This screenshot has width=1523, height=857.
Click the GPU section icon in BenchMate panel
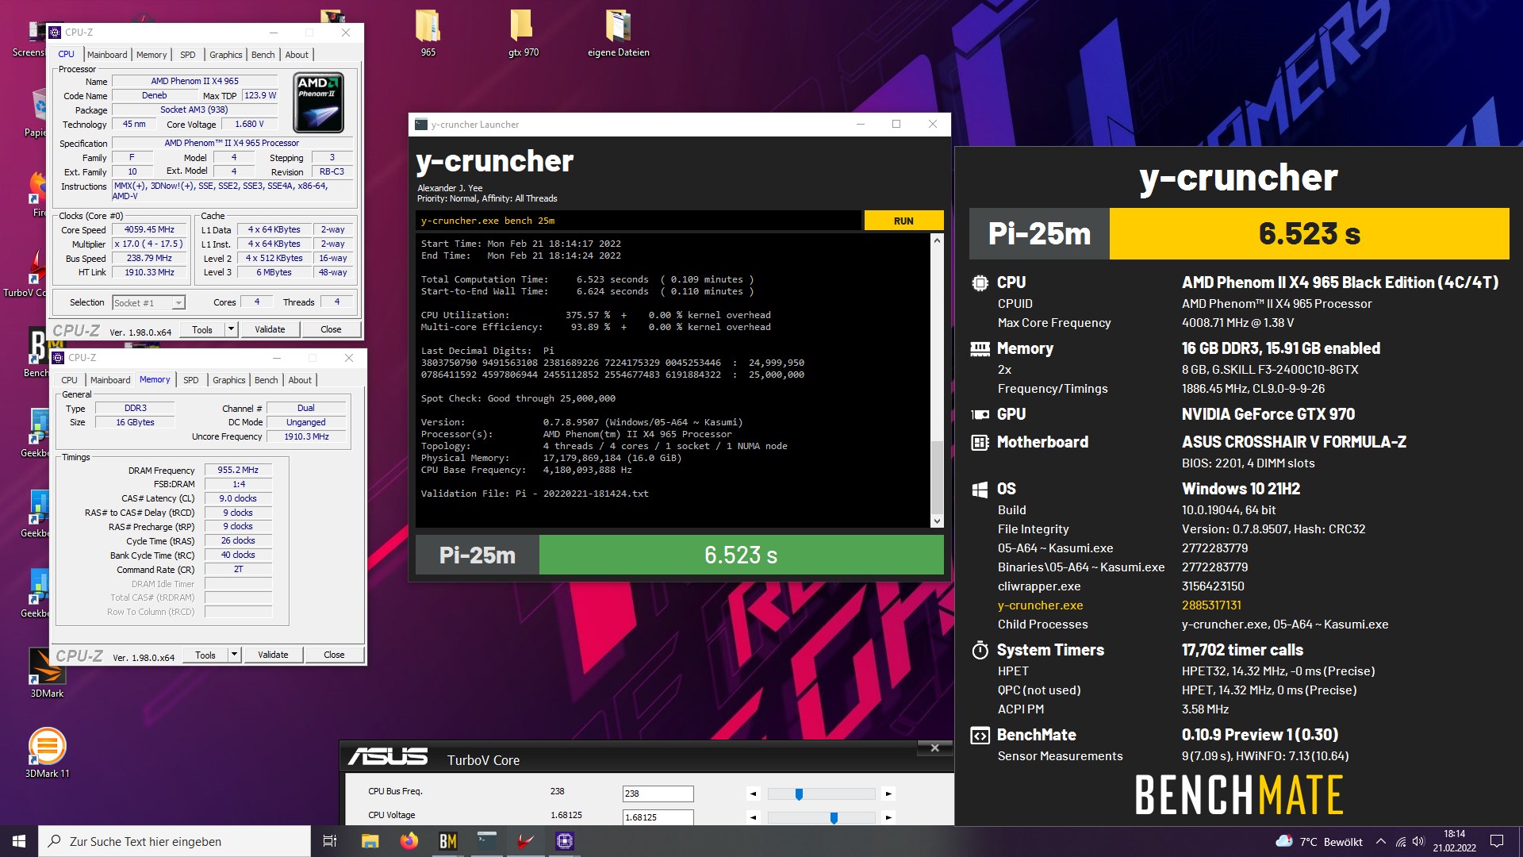(x=980, y=414)
